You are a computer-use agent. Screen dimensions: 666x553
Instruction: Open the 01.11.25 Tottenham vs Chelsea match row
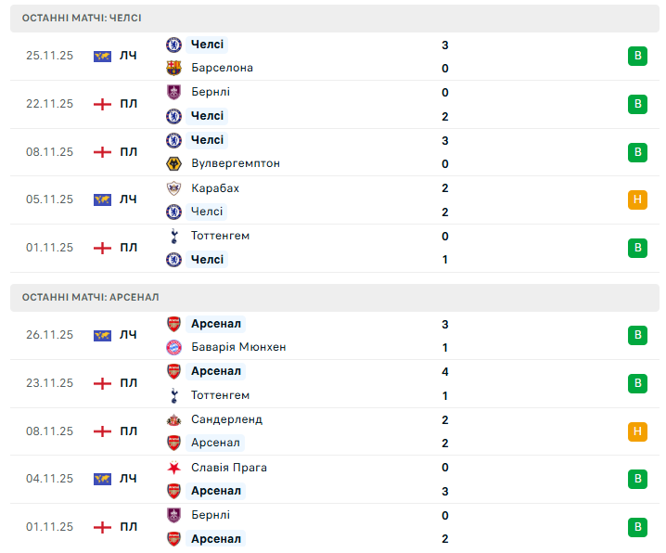pyautogui.click(x=334, y=248)
